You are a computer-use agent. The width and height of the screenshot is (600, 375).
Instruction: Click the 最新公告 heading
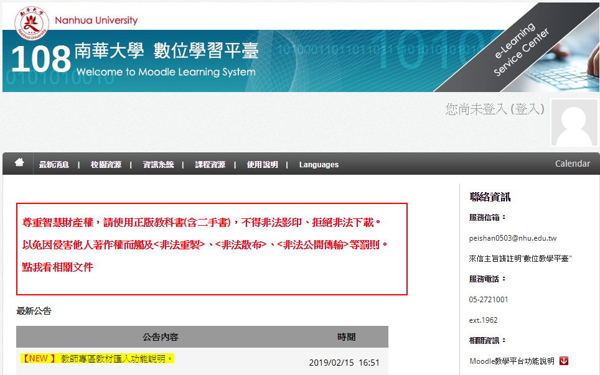pyautogui.click(x=34, y=311)
